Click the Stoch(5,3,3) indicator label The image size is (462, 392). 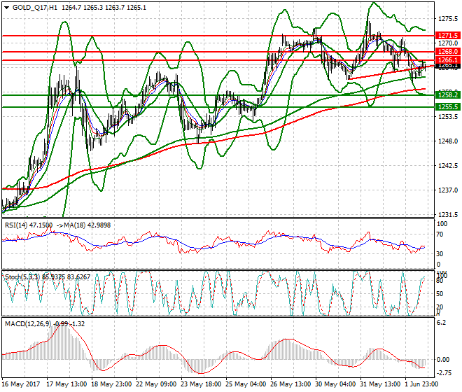[22, 276]
